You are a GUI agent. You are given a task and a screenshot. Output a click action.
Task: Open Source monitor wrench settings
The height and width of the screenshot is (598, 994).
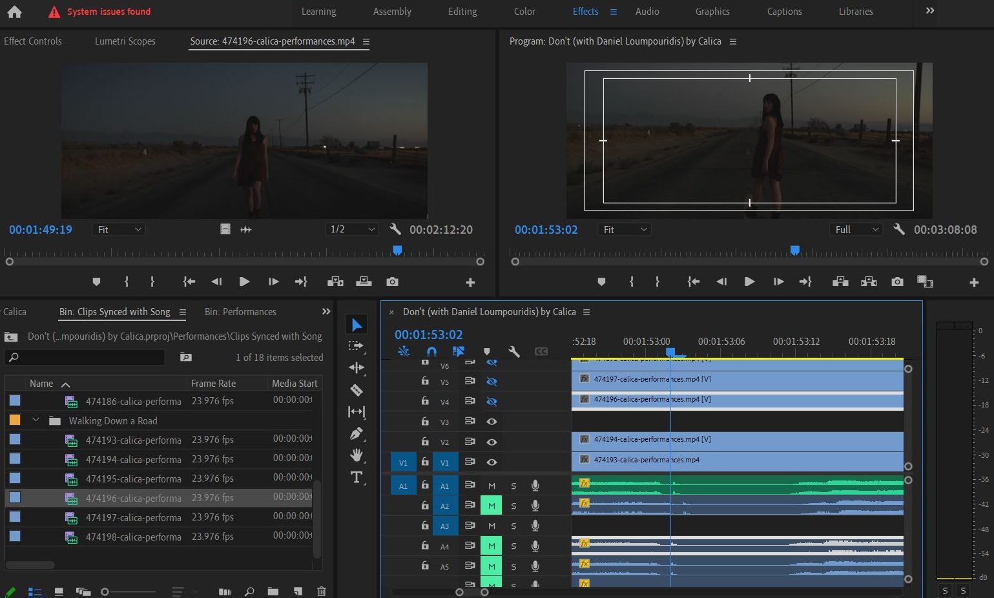coord(395,229)
